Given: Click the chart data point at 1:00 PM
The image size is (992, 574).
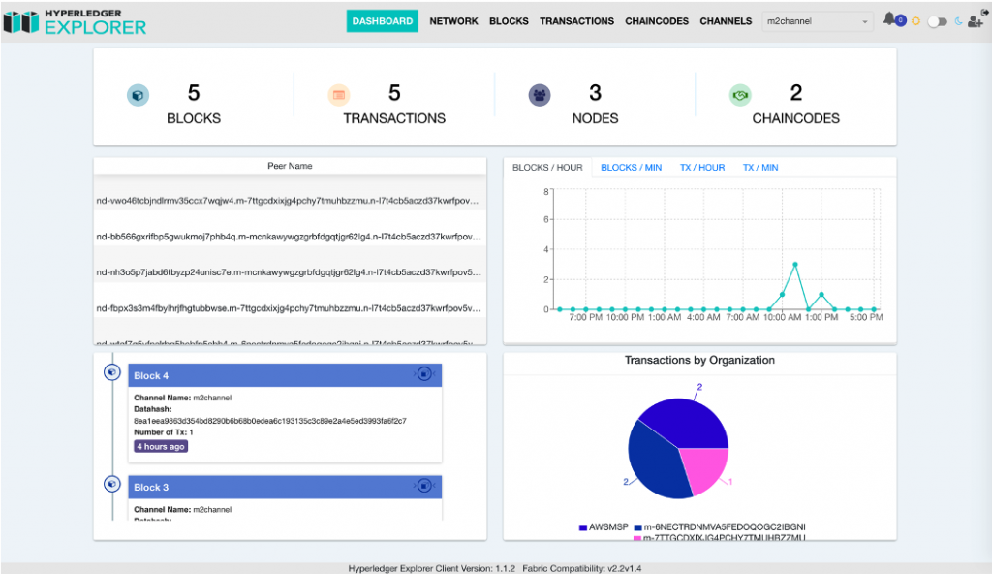Looking at the screenshot, I should [821, 294].
